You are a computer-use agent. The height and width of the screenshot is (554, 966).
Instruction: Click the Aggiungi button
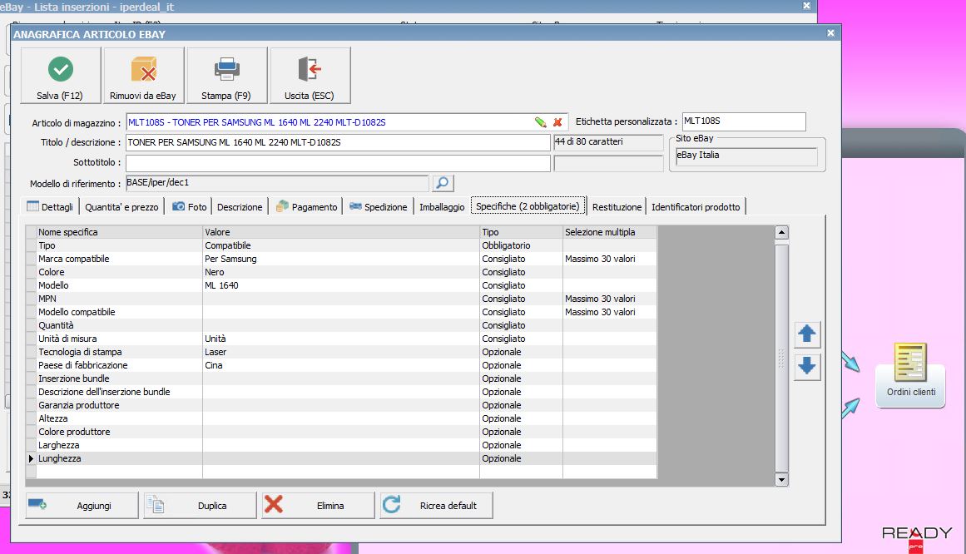(82, 505)
